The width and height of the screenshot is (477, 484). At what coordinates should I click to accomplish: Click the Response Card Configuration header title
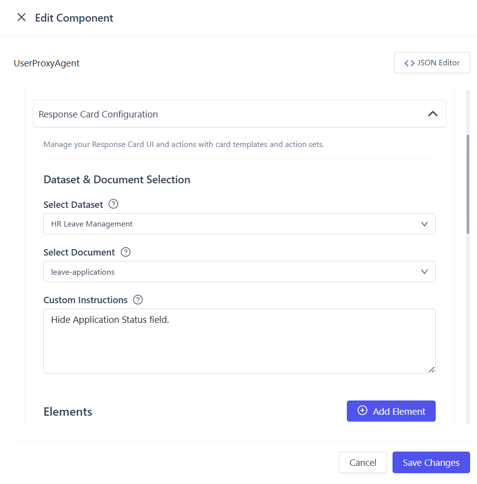click(98, 114)
